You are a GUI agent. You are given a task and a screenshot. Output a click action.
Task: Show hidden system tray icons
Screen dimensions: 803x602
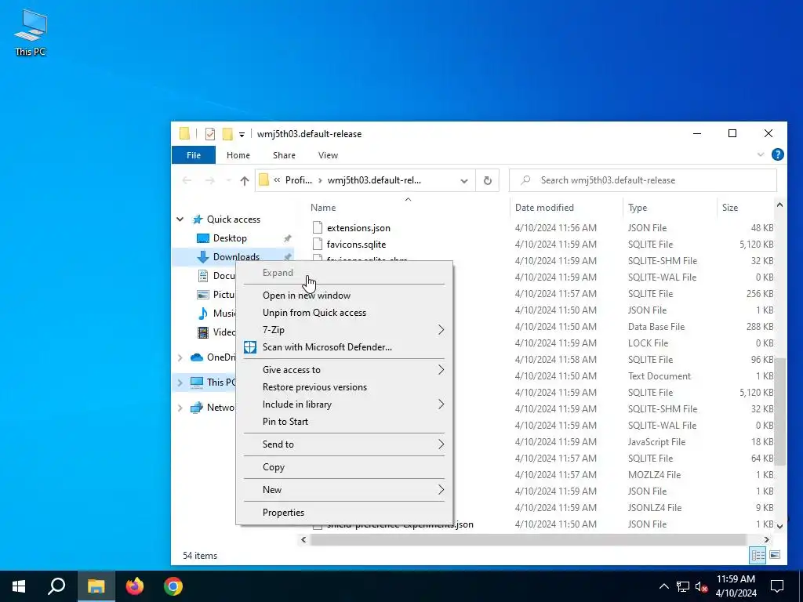663,586
